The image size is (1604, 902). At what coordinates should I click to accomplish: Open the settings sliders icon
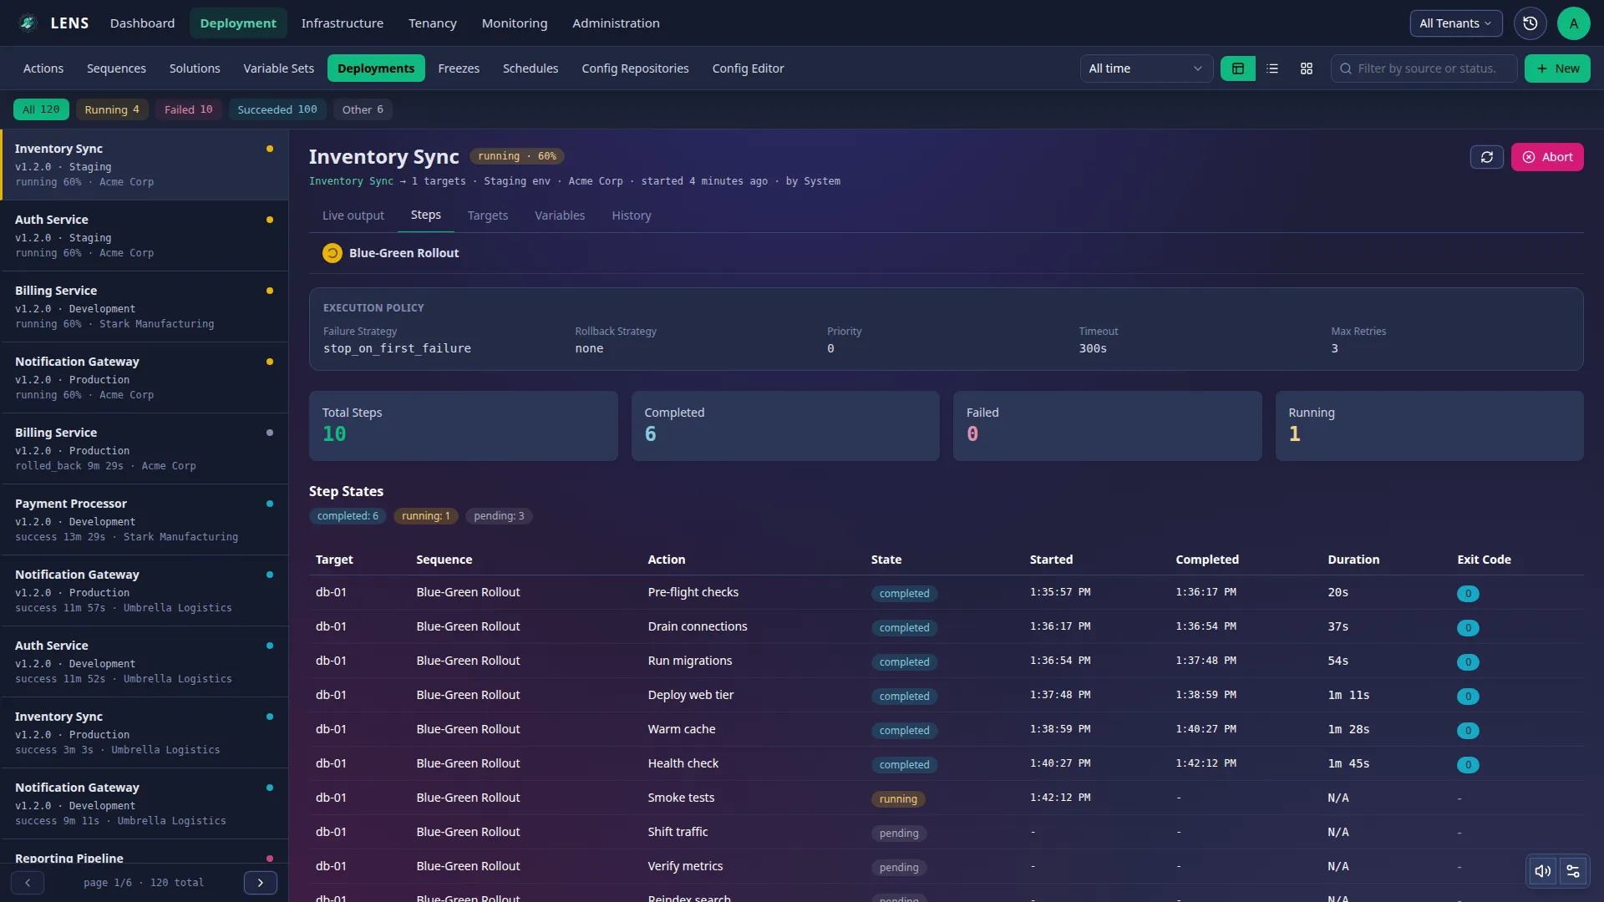tap(1572, 871)
